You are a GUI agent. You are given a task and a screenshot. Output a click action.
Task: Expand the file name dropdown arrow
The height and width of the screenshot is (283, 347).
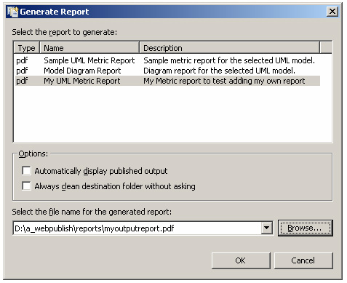tap(266, 228)
